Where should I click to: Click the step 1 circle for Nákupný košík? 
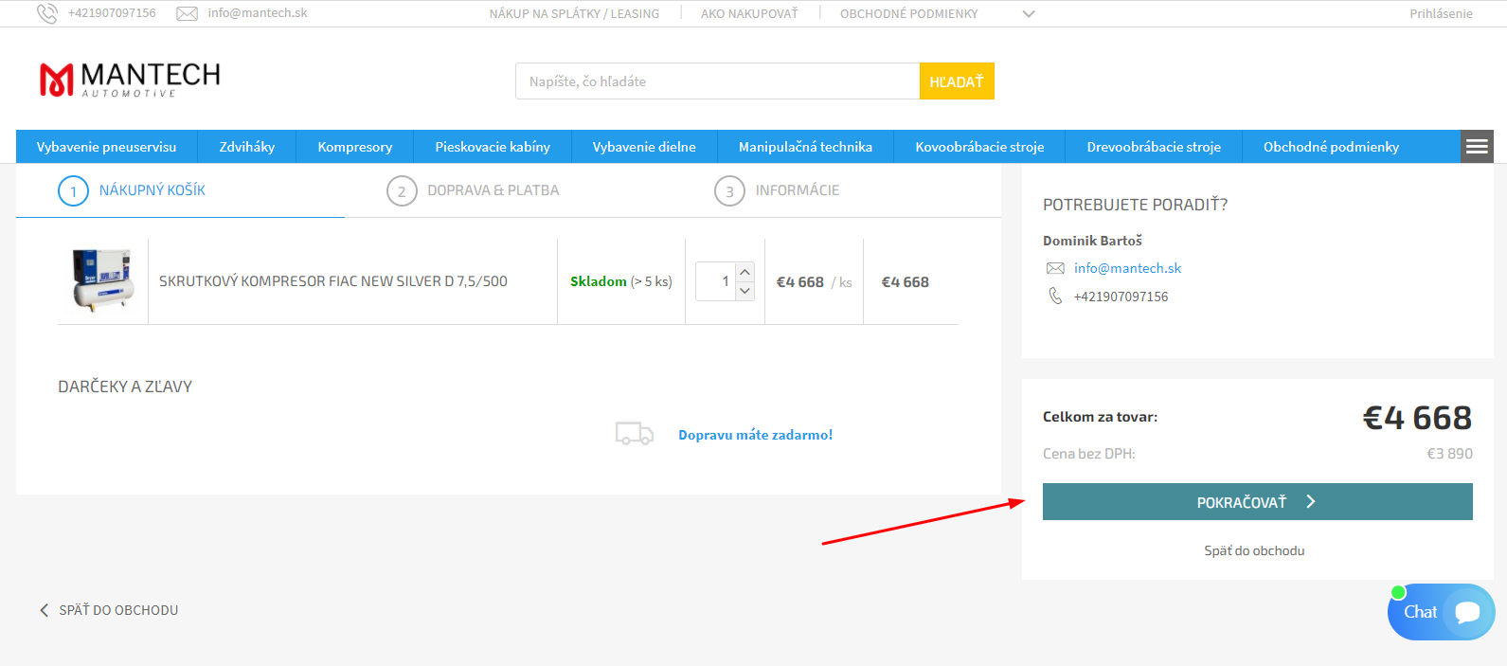point(73,191)
